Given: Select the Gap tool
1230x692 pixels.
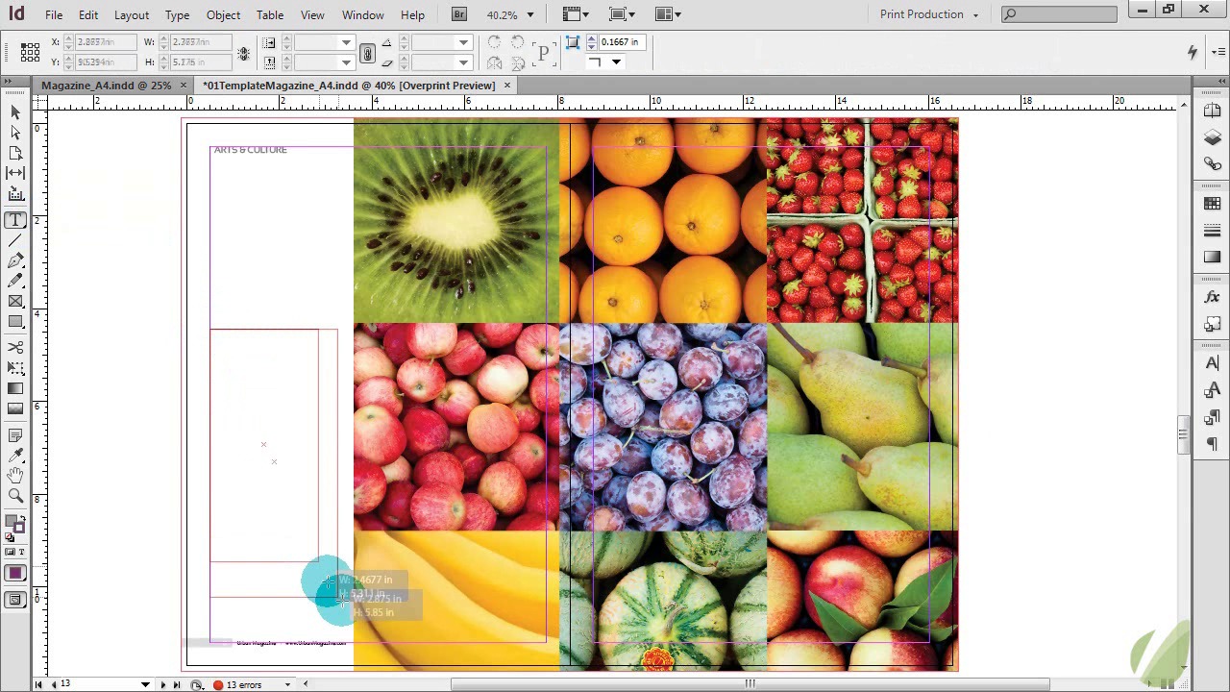Looking at the screenshot, I should (x=15, y=173).
